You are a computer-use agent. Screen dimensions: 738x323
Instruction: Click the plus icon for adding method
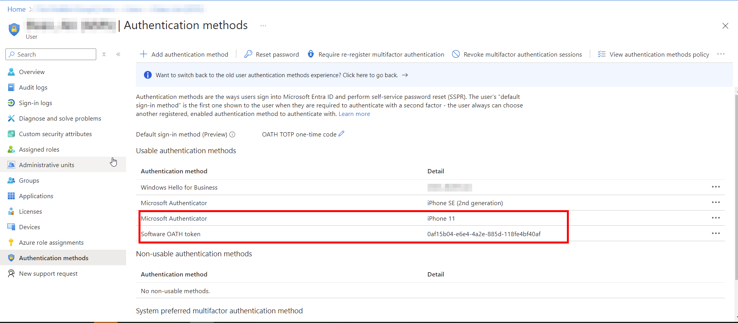point(144,54)
